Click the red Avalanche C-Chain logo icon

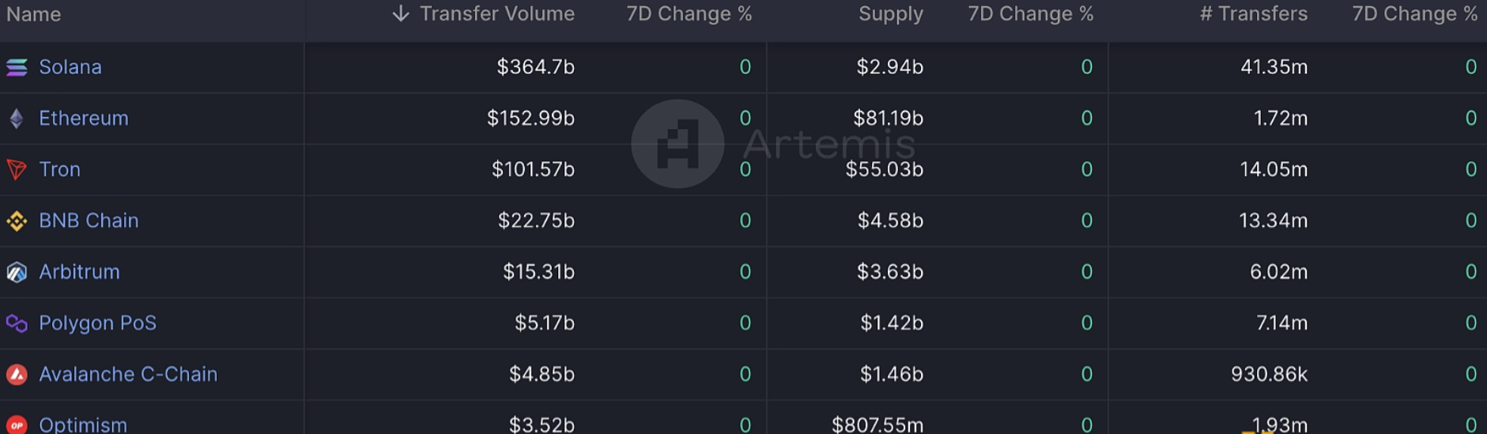[17, 375]
